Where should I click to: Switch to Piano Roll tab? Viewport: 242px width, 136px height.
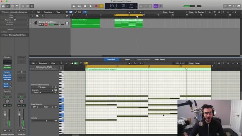point(111,59)
